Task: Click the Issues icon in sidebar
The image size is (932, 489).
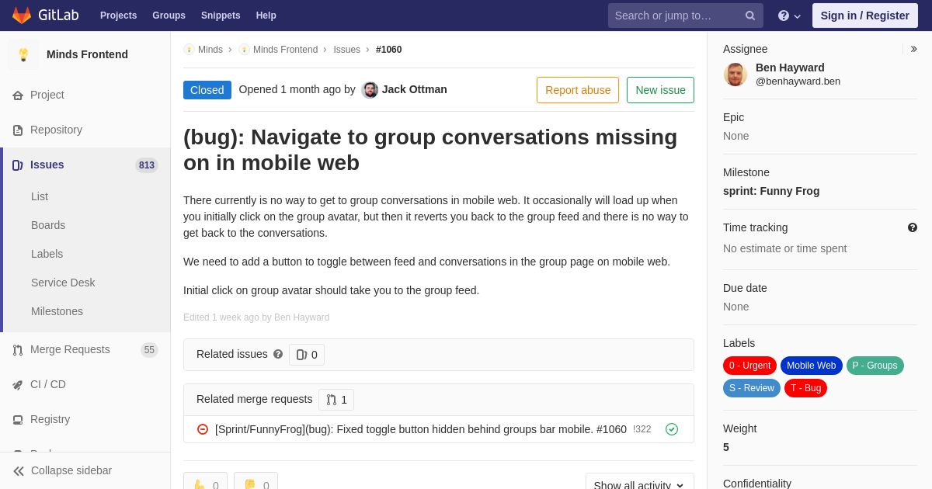Action: coord(18,165)
